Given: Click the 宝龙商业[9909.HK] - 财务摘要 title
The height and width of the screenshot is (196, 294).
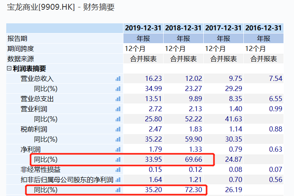Looking at the screenshot, I should click(x=61, y=7).
